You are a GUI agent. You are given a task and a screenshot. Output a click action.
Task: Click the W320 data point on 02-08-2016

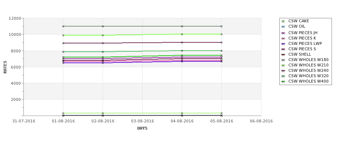point(103,52)
